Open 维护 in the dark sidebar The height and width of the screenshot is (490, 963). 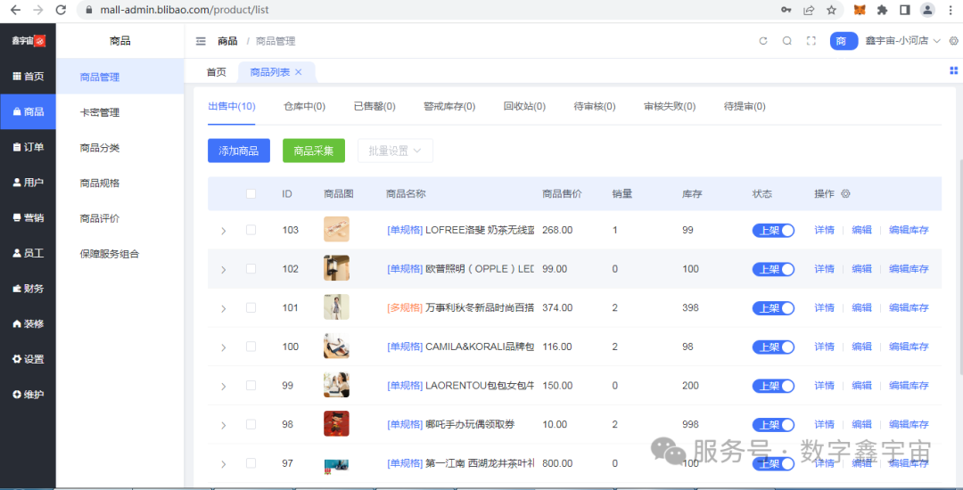coord(29,395)
